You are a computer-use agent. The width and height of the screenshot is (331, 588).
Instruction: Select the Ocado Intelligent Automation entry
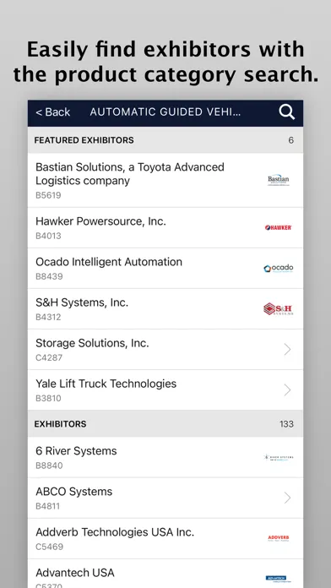[x=165, y=268]
